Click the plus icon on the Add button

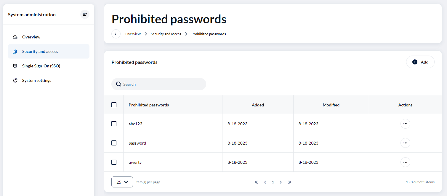415,62
